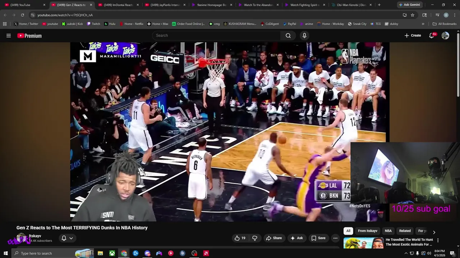Show more filter chips arrow
The image size is (460, 258).
pyautogui.click(x=434, y=232)
